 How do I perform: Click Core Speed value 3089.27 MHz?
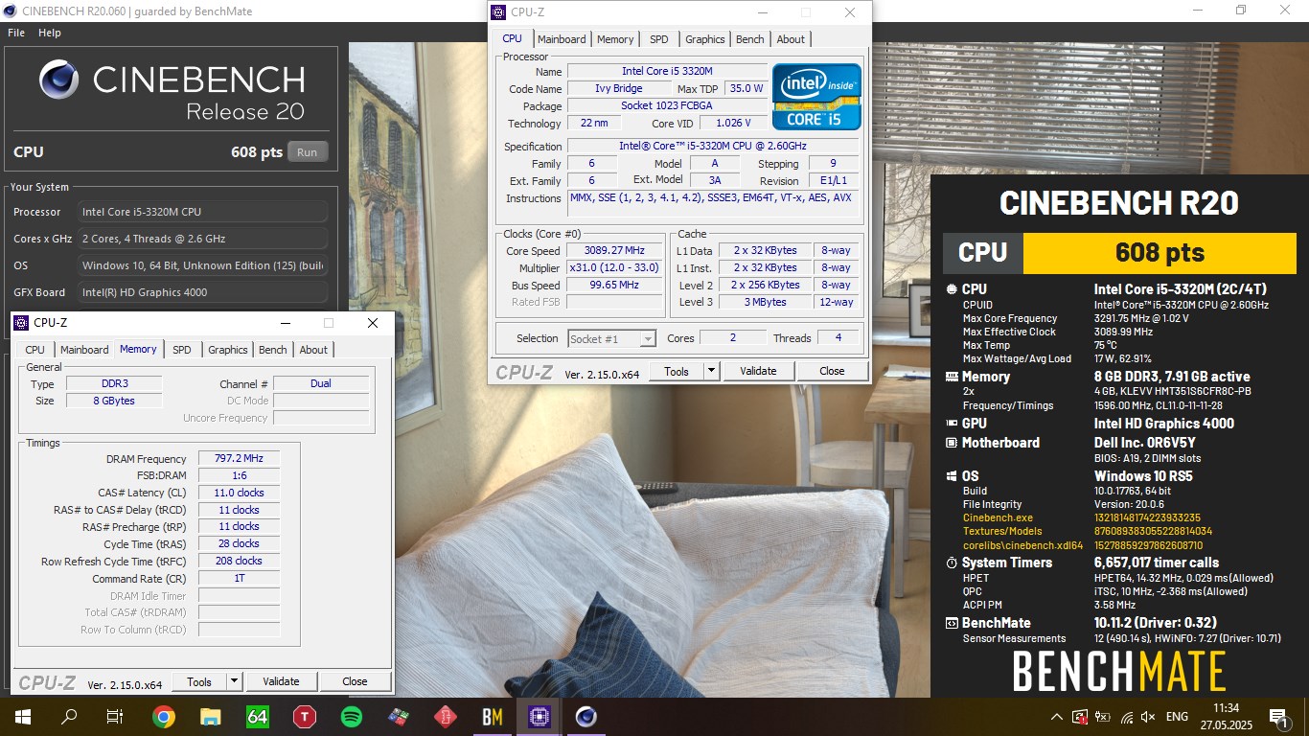[x=615, y=251]
